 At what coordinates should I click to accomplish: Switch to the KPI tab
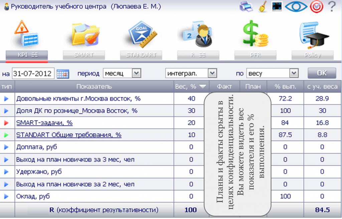coord(27,55)
